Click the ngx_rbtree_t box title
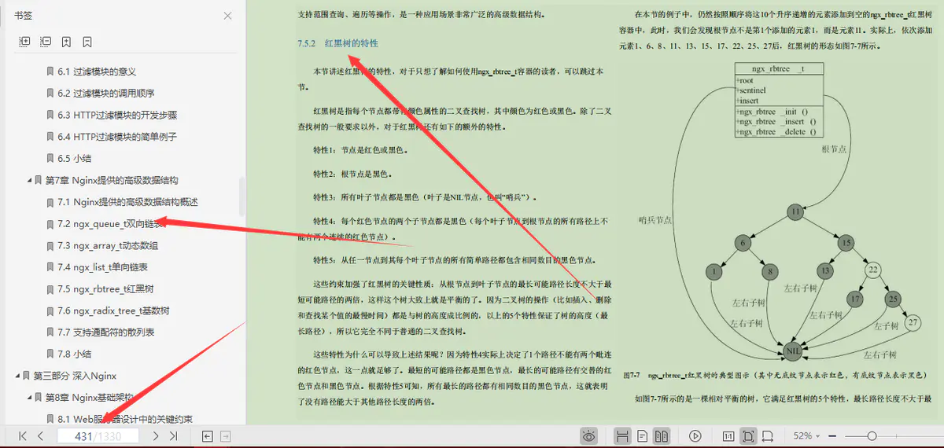This screenshot has width=944, height=448. [x=779, y=69]
